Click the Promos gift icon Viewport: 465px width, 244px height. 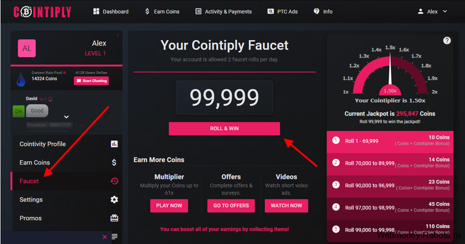tap(115, 218)
